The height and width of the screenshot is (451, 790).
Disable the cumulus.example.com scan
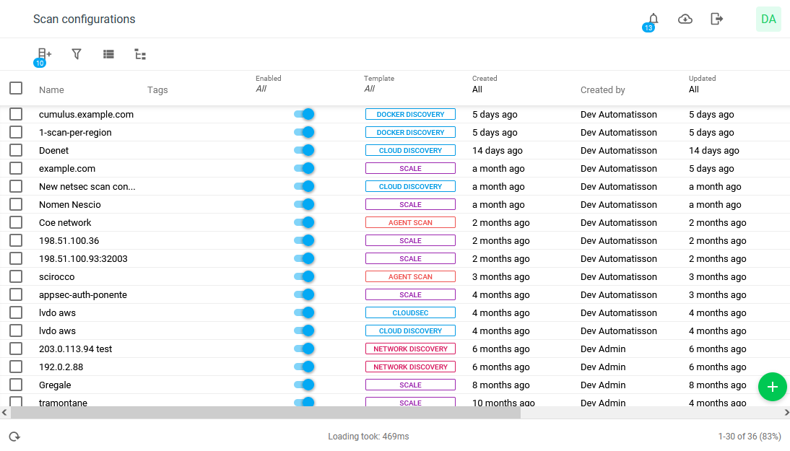click(x=304, y=114)
